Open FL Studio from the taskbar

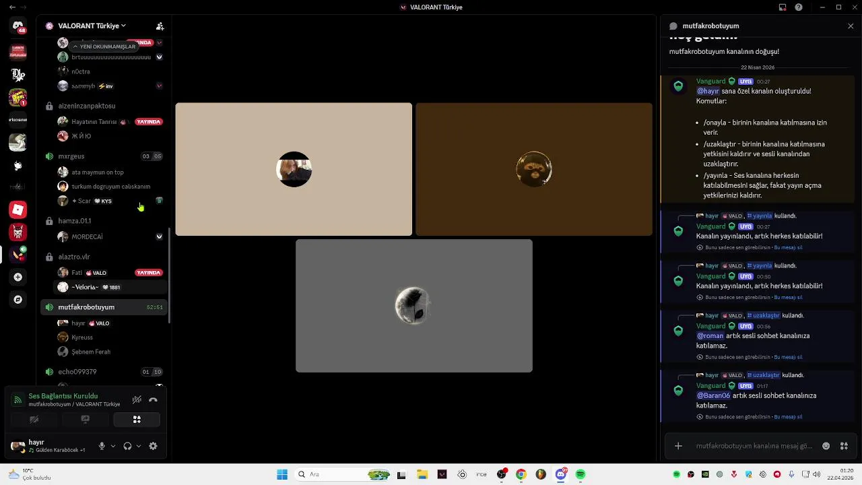coord(541,474)
